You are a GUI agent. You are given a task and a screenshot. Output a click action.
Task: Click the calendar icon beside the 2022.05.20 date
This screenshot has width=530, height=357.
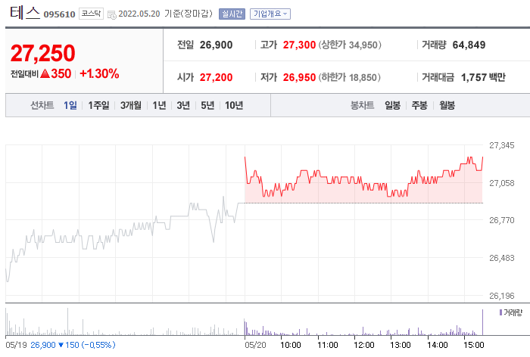111,14
